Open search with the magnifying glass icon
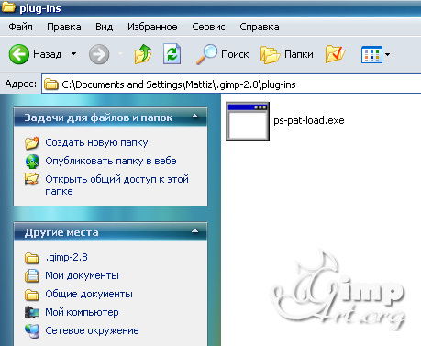 pos(206,54)
